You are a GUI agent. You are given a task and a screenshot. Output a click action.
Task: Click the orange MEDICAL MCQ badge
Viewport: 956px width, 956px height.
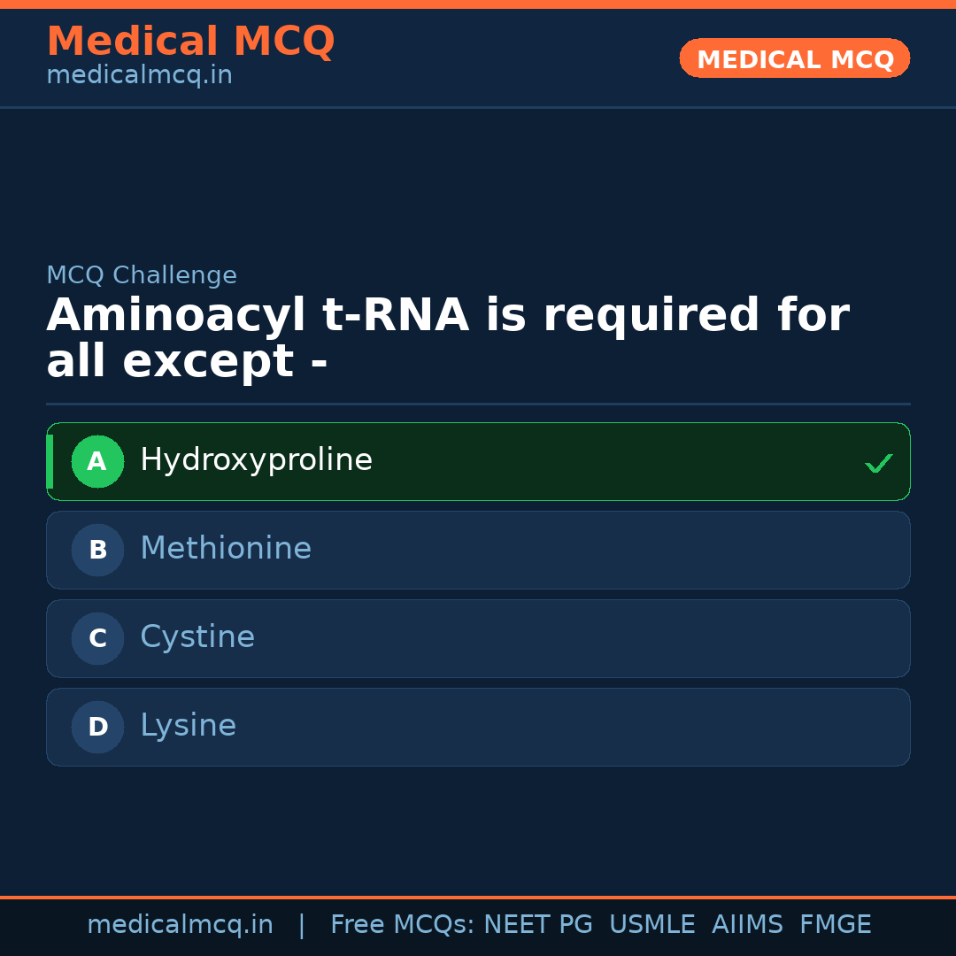pyautogui.click(x=794, y=58)
